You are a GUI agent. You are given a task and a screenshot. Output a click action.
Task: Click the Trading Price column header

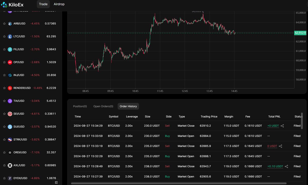pyautogui.click(x=209, y=116)
